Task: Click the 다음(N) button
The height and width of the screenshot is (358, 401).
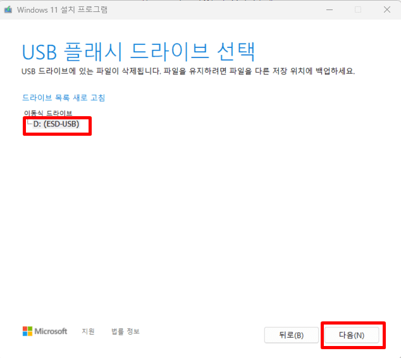Action: coord(352,335)
